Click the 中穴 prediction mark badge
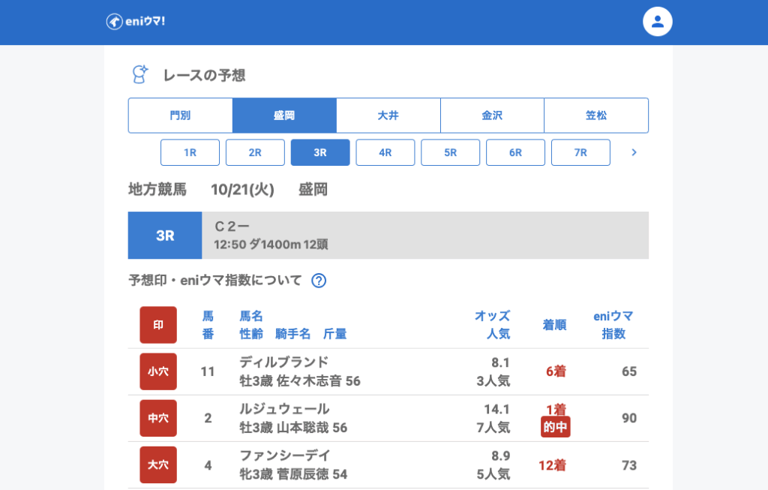768x490 pixels. [158, 418]
